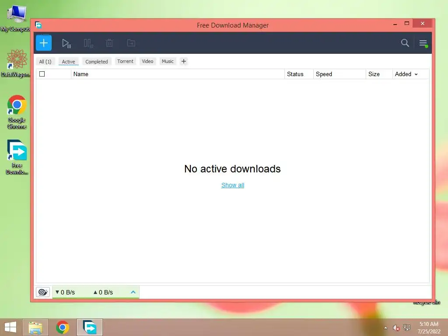Click the app icon in the title bar
The image size is (448, 336).
pyautogui.click(x=38, y=25)
